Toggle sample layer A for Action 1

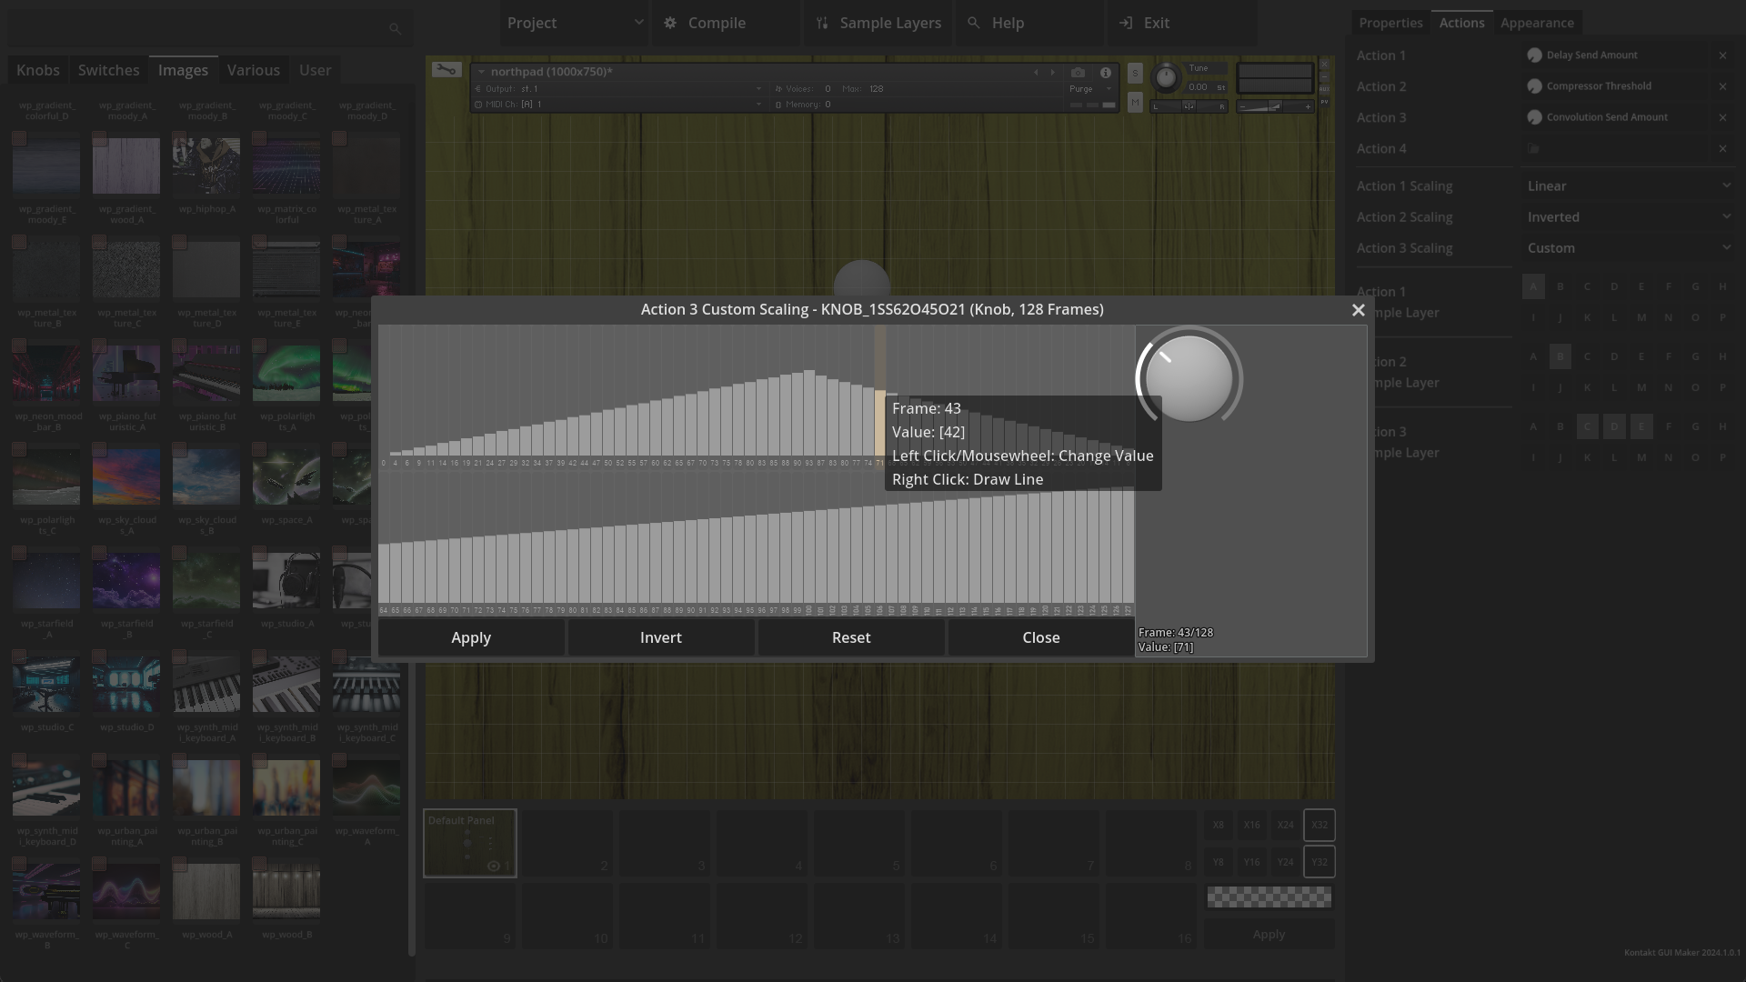1533,286
